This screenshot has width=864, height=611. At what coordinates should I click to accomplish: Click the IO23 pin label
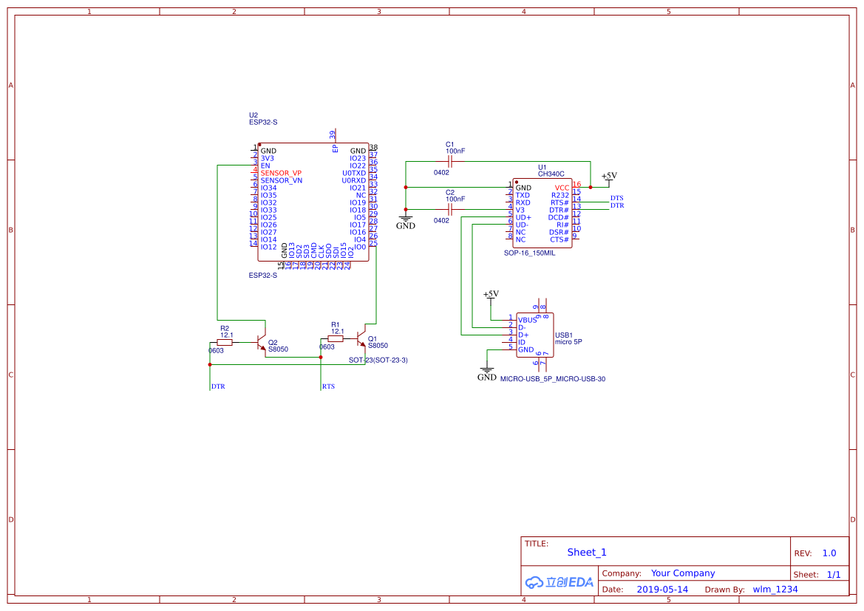click(358, 158)
